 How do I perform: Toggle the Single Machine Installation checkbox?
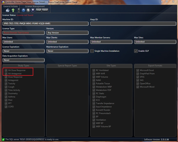point(92,51)
